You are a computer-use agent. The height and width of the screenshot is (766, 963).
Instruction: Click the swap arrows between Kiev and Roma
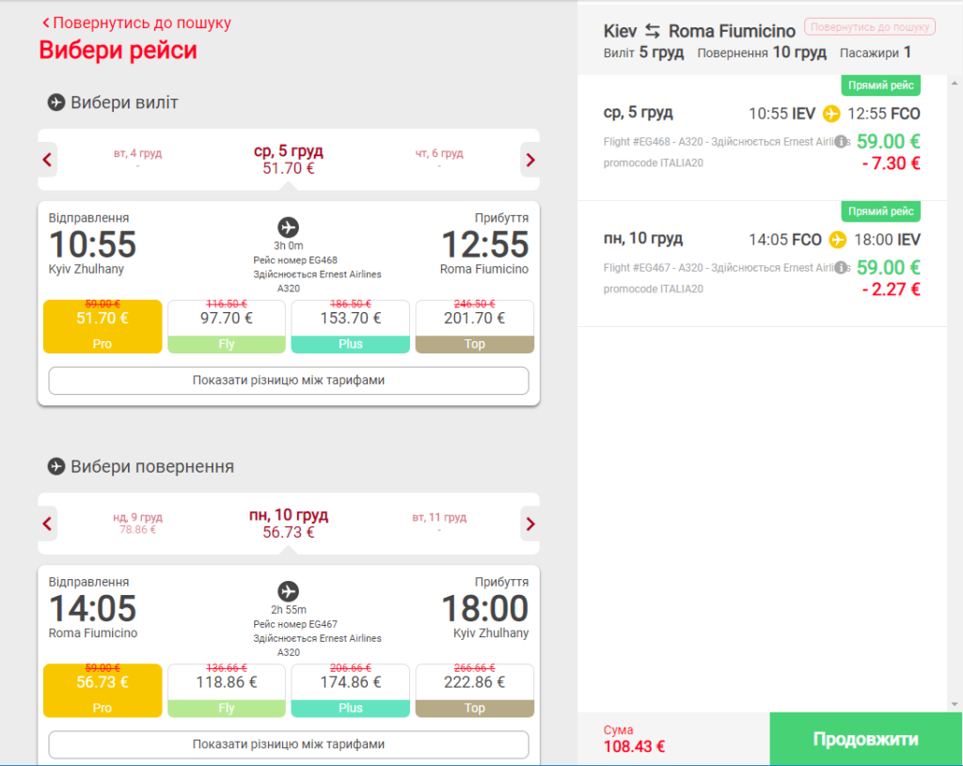pyautogui.click(x=653, y=31)
